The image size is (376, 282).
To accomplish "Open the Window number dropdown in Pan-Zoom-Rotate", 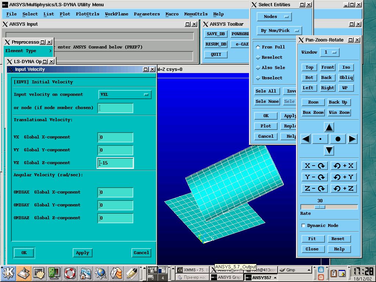I will point(330,52).
